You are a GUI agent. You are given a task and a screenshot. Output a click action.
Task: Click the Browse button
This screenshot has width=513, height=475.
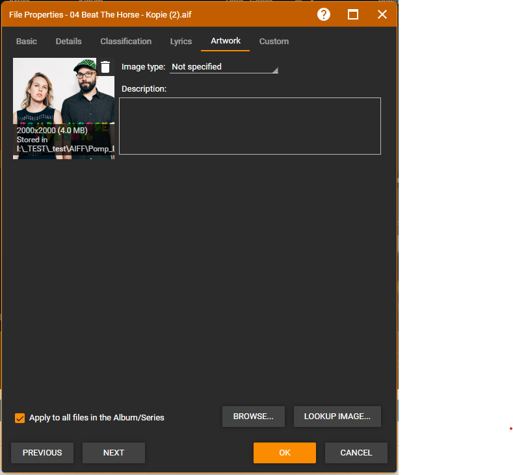[254, 417]
